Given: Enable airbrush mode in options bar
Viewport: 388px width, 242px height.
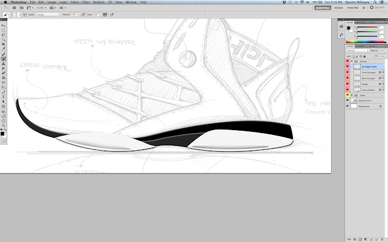Looking at the screenshot, I should (105, 15).
